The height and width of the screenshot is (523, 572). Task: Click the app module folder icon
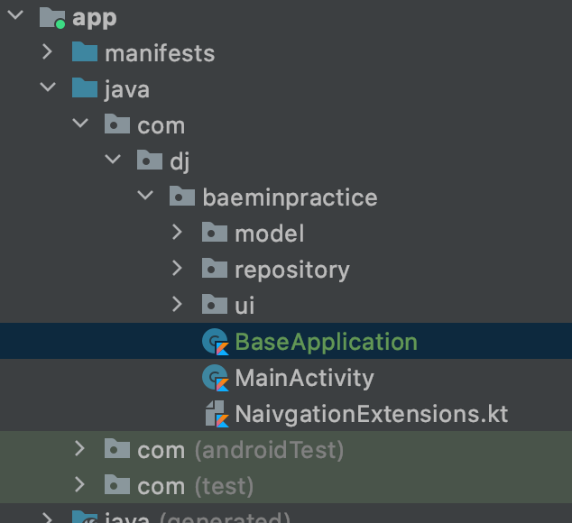coord(52,17)
